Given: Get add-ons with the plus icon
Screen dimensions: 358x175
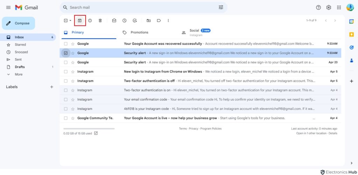Looking at the screenshot, I should coord(351,81).
